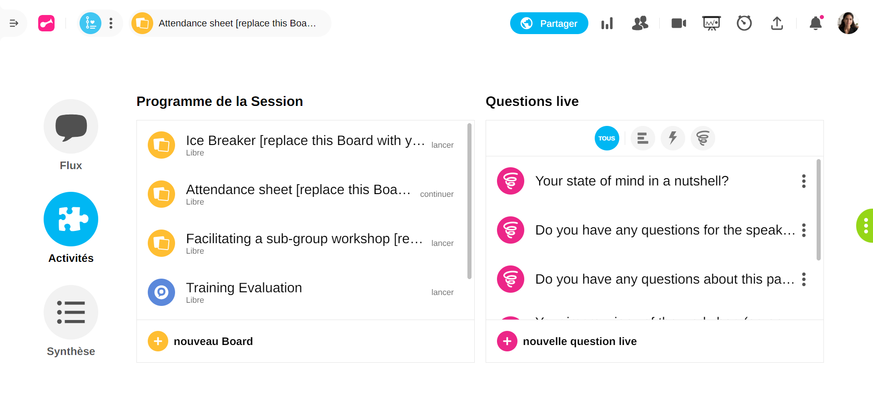Image resolution: width=873 pixels, height=400 pixels.
Task: Open the three-dot menu beside session icon
Action: pyautogui.click(x=111, y=23)
